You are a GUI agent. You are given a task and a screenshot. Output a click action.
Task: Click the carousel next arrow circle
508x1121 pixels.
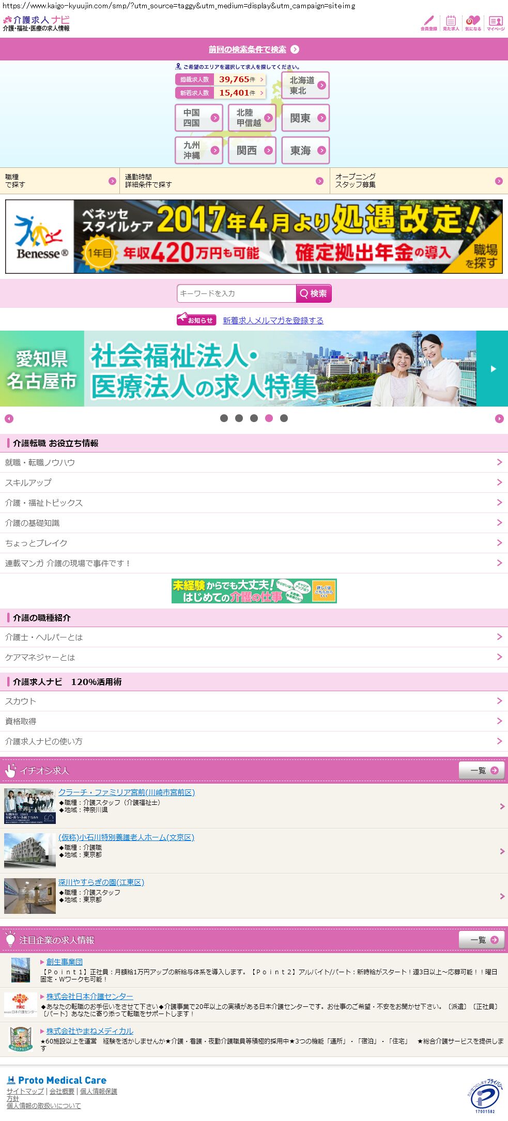click(499, 419)
